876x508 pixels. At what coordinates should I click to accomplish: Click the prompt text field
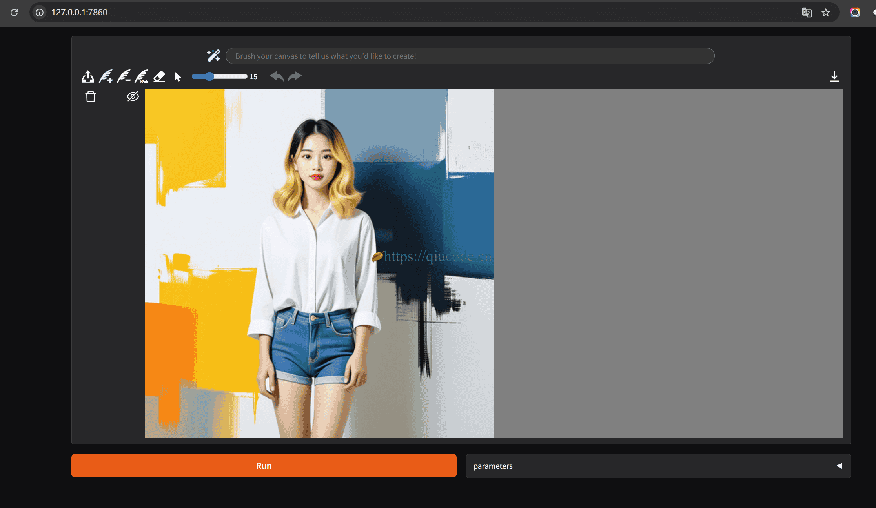(x=470, y=56)
